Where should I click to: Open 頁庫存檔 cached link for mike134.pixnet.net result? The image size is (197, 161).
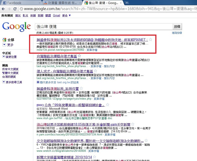(92, 50)
